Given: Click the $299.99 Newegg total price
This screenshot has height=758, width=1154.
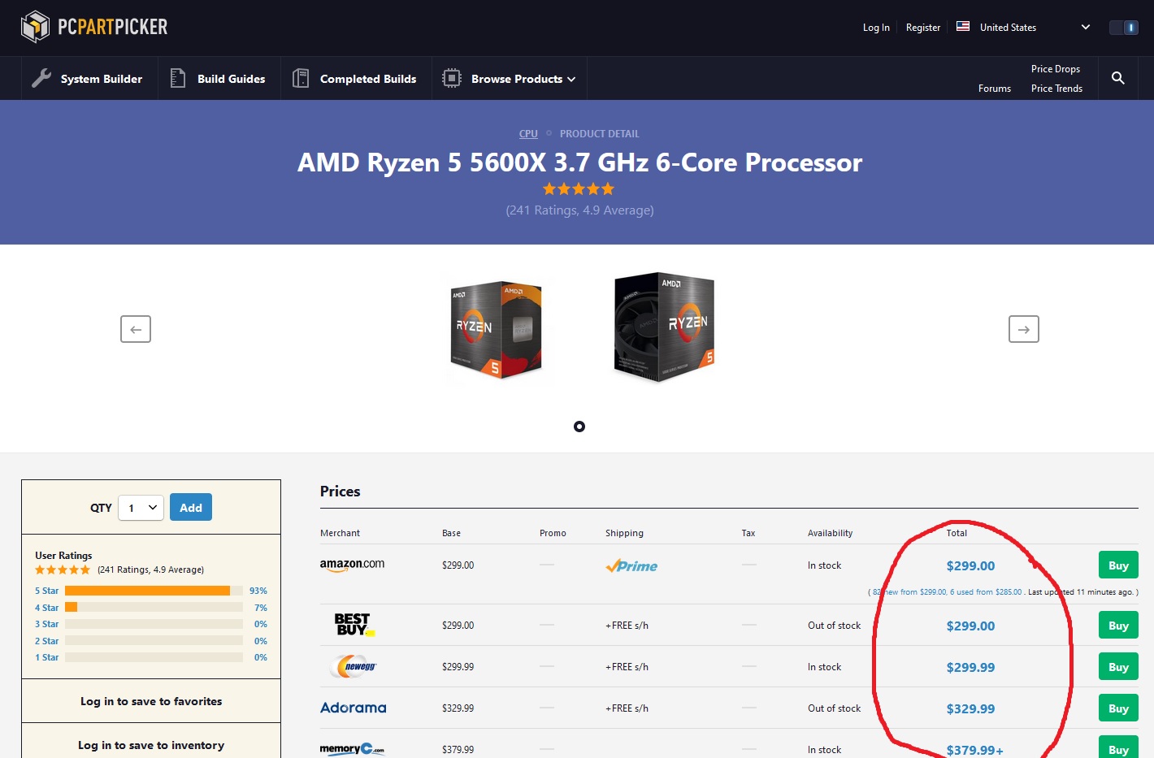Looking at the screenshot, I should point(970,667).
